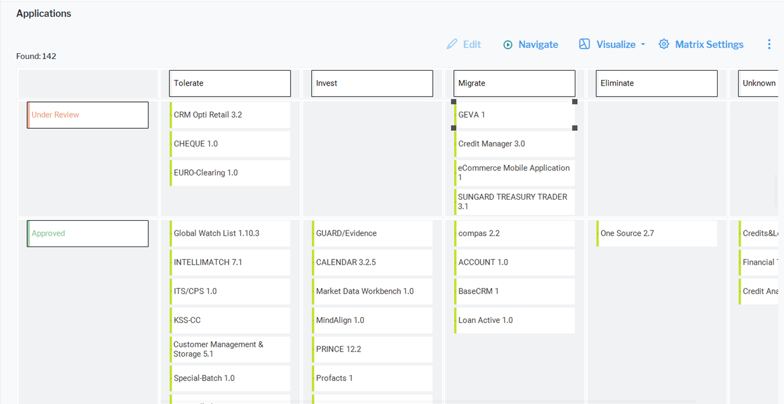Select the Invest column header

click(372, 83)
